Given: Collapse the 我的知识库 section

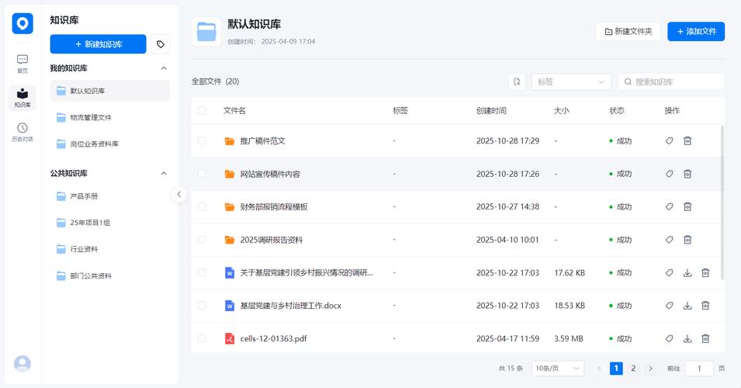Looking at the screenshot, I should (x=164, y=68).
